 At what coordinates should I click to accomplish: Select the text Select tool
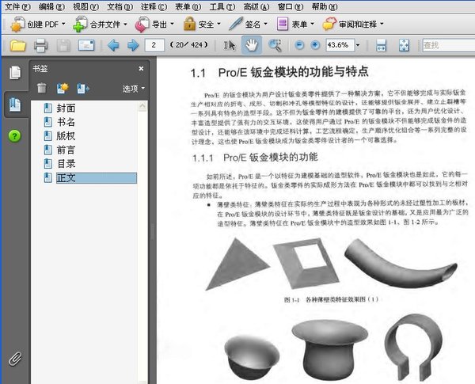pyautogui.click(x=230, y=45)
